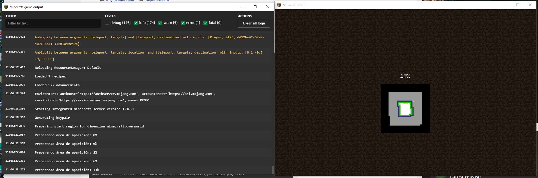The width and height of the screenshot is (538, 178).
Task: Click the 17% loading progress text
Action: [x=405, y=76]
